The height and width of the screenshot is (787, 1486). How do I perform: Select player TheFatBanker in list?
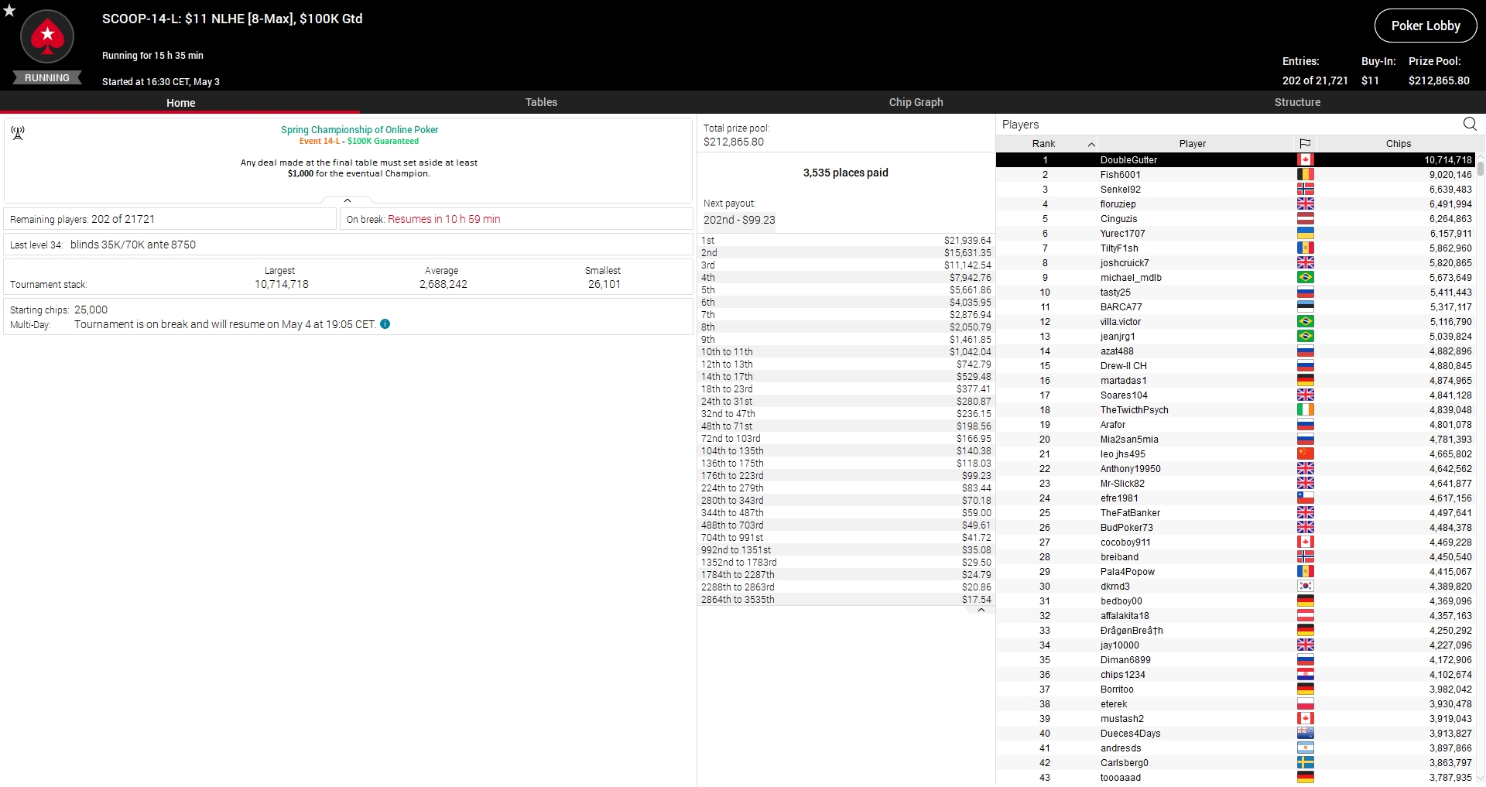point(1235,512)
